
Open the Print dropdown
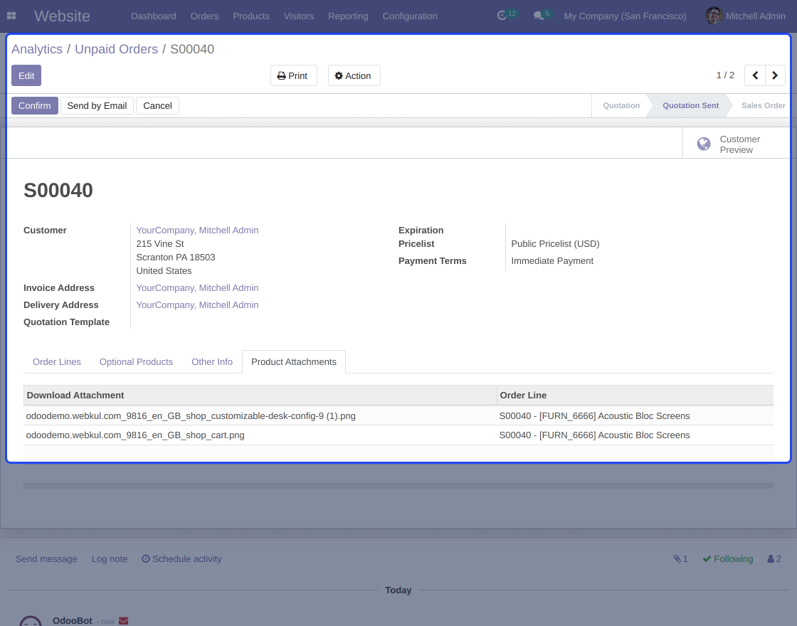294,75
